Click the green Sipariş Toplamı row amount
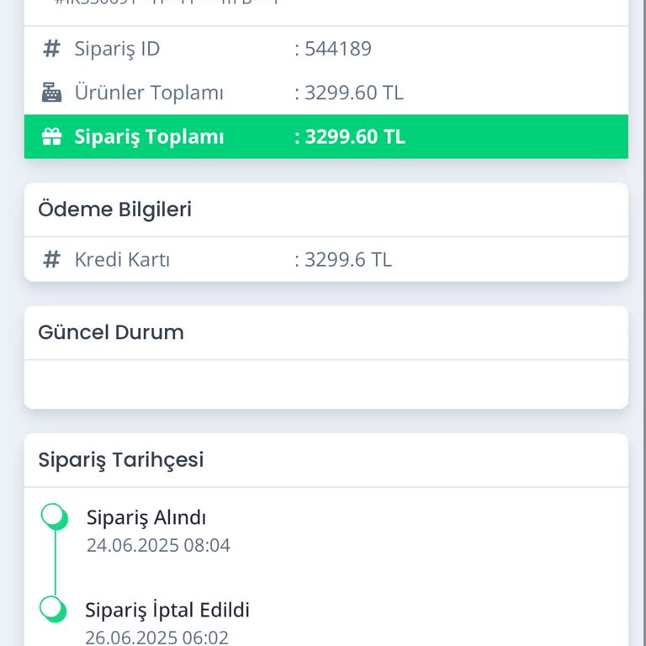Image resolution: width=646 pixels, height=646 pixels. click(x=354, y=136)
